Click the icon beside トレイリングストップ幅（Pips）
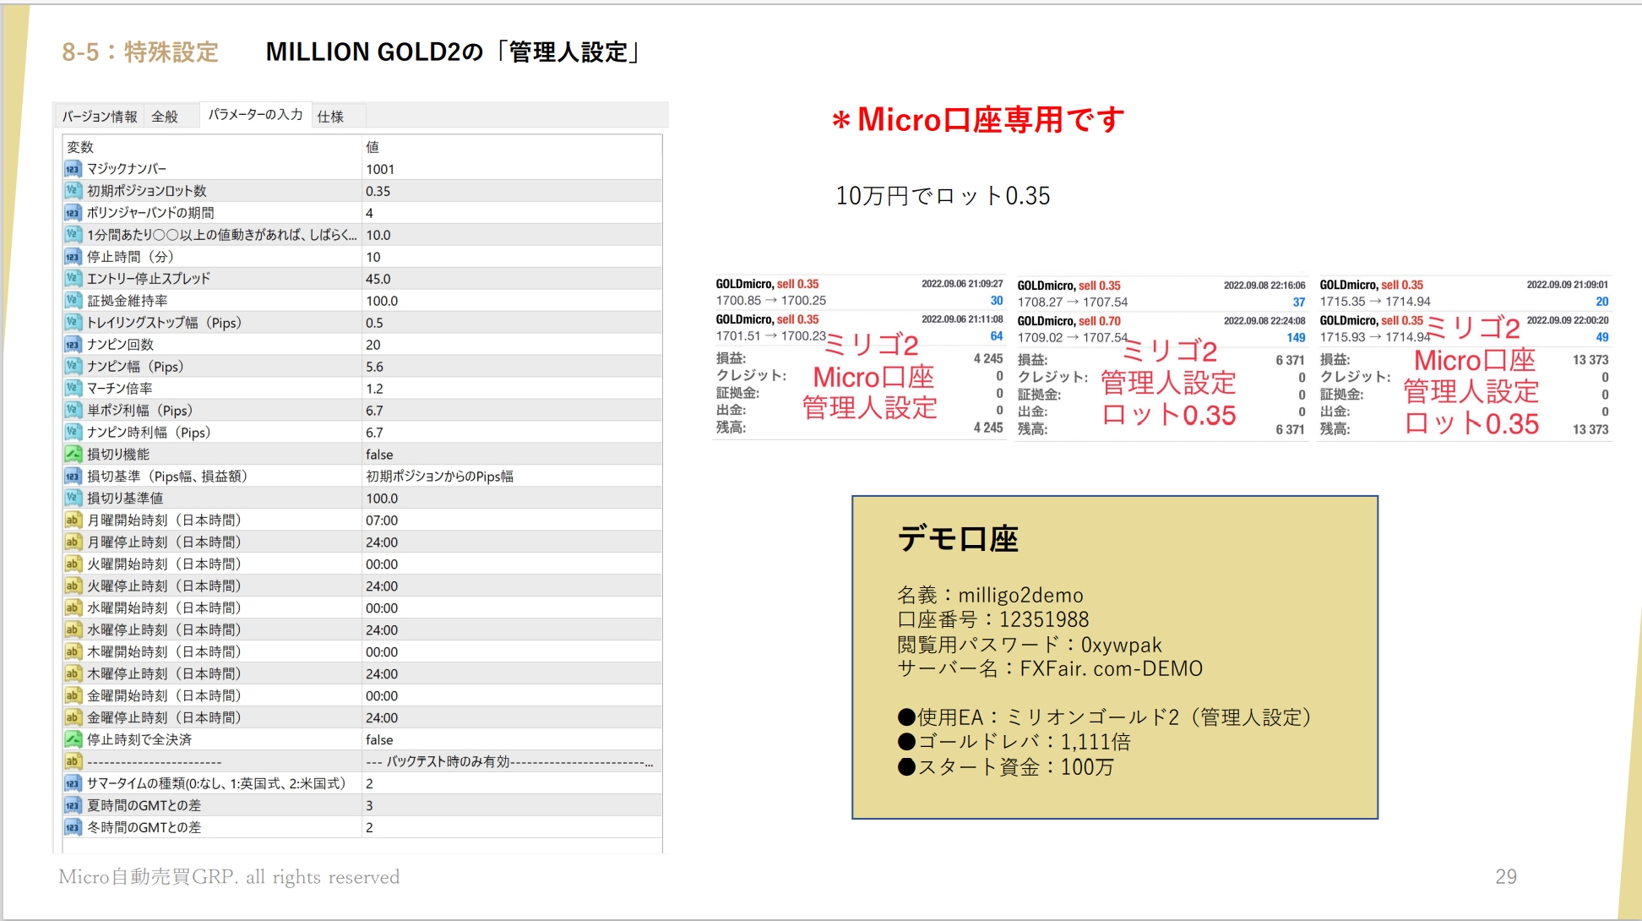1642x921 pixels. tap(73, 323)
